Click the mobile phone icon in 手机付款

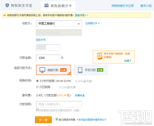[x=80, y=70]
